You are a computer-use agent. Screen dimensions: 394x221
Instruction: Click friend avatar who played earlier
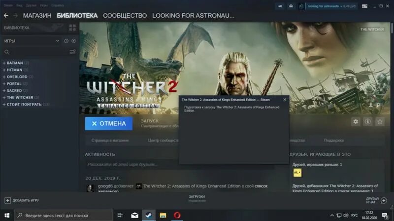click(x=297, y=173)
